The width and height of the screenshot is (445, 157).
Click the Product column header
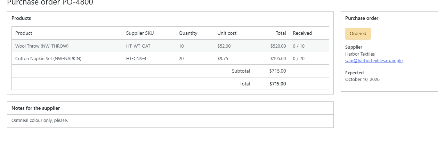tap(24, 33)
